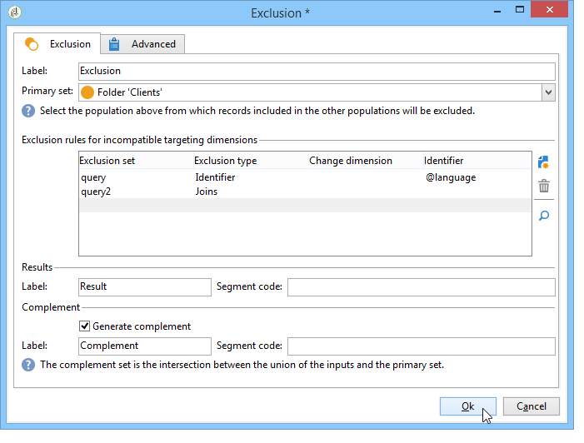Image resolution: width=584 pixels, height=443 pixels.
Task: Select the Exclusion tab
Action: coord(57,44)
